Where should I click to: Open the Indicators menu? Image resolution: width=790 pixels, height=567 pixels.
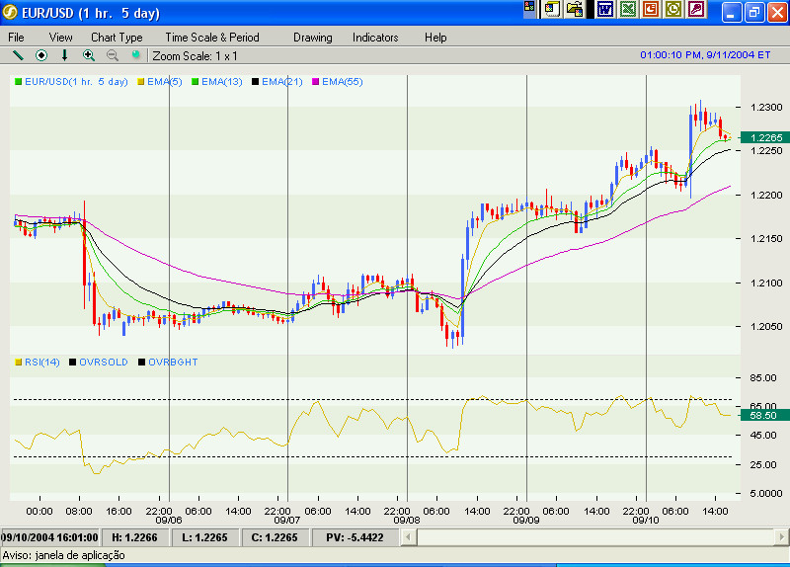click(375, 37)
